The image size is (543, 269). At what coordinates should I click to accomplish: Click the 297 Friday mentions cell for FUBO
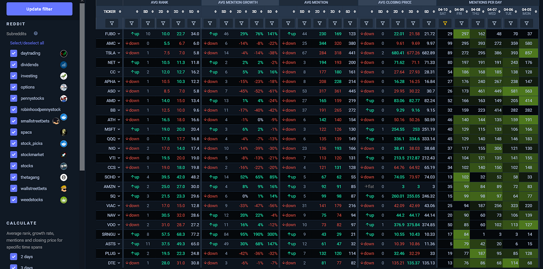pos(461,34)
